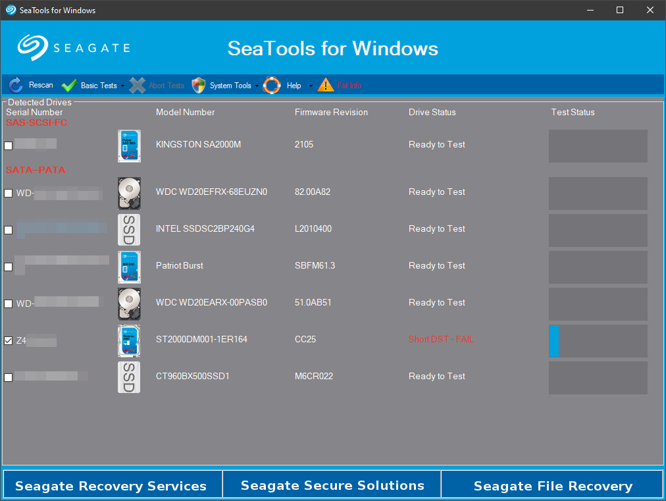Click the SAS-SCSI-FC category heading
666x501 pixels.
coord(37,122)
